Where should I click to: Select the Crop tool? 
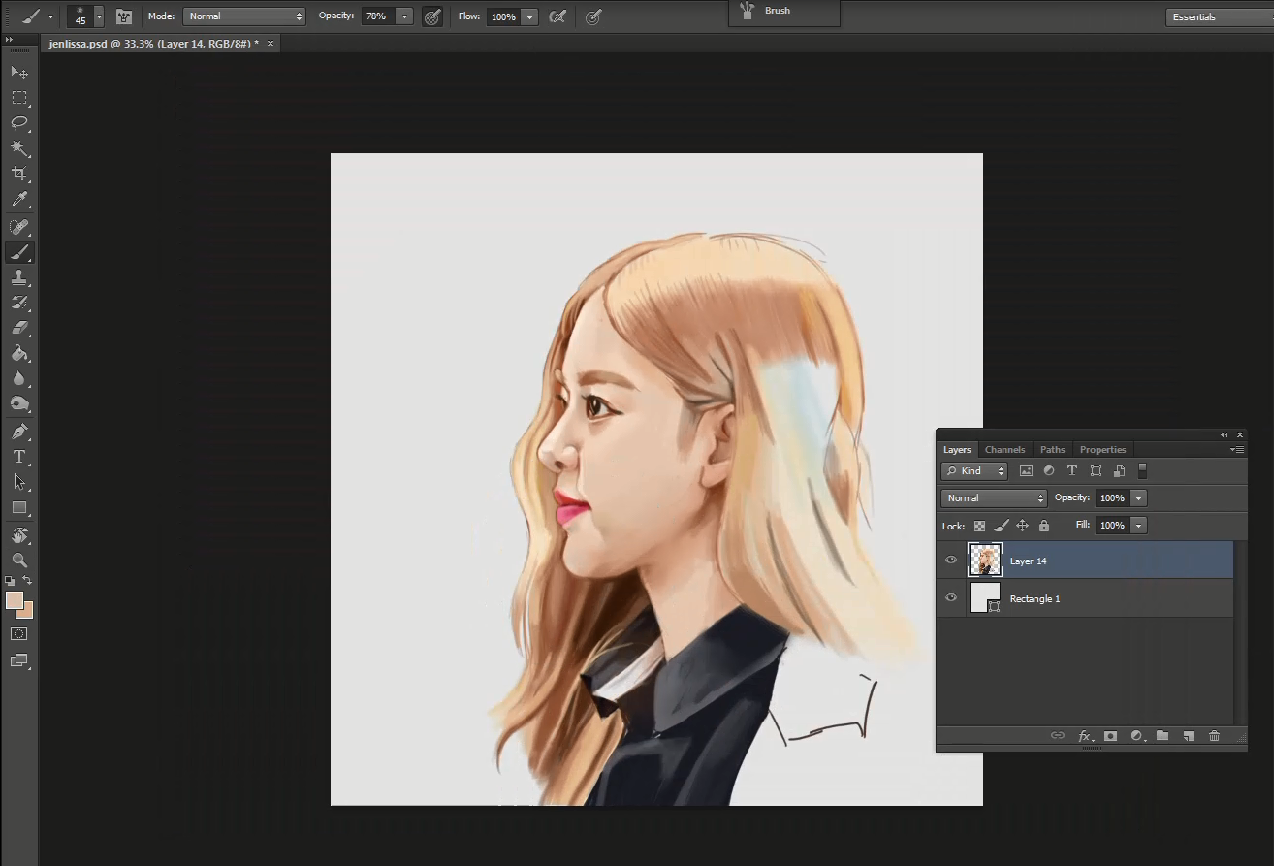18,174
